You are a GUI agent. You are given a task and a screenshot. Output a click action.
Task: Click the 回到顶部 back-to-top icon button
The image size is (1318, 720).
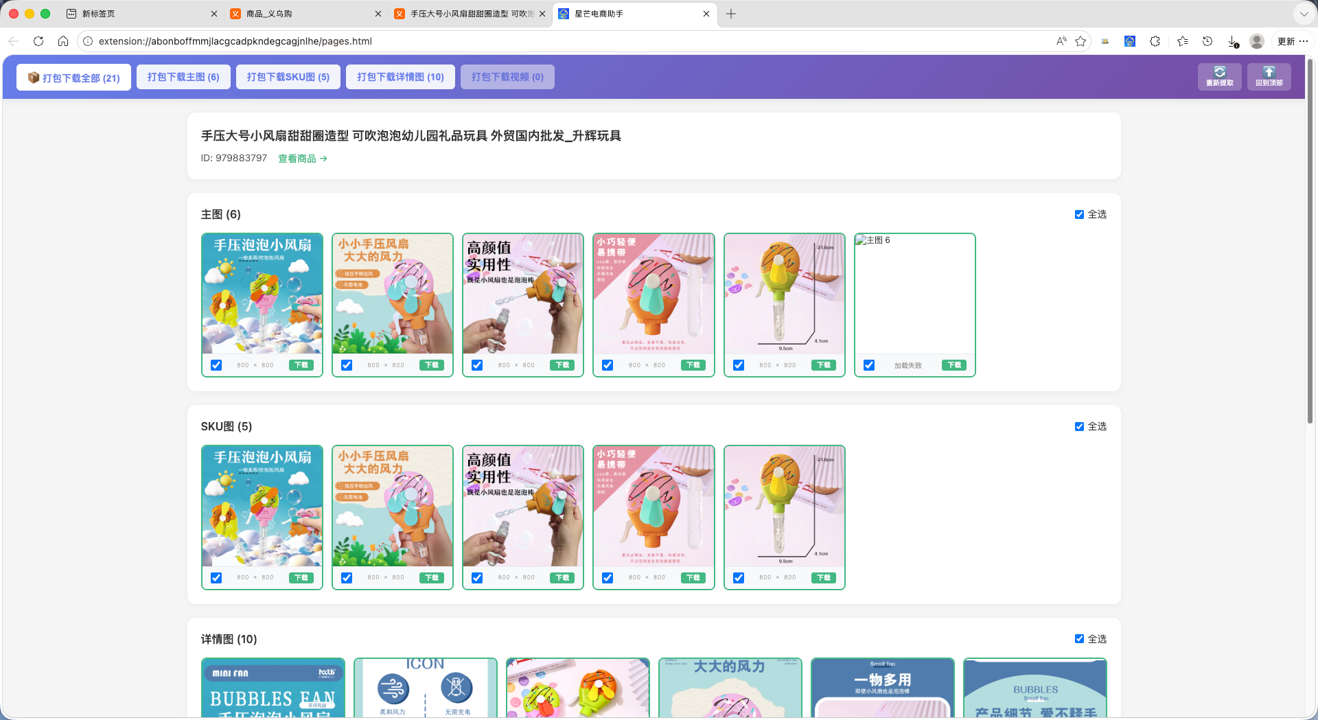pyautogui.click(x=1269, y=76)
